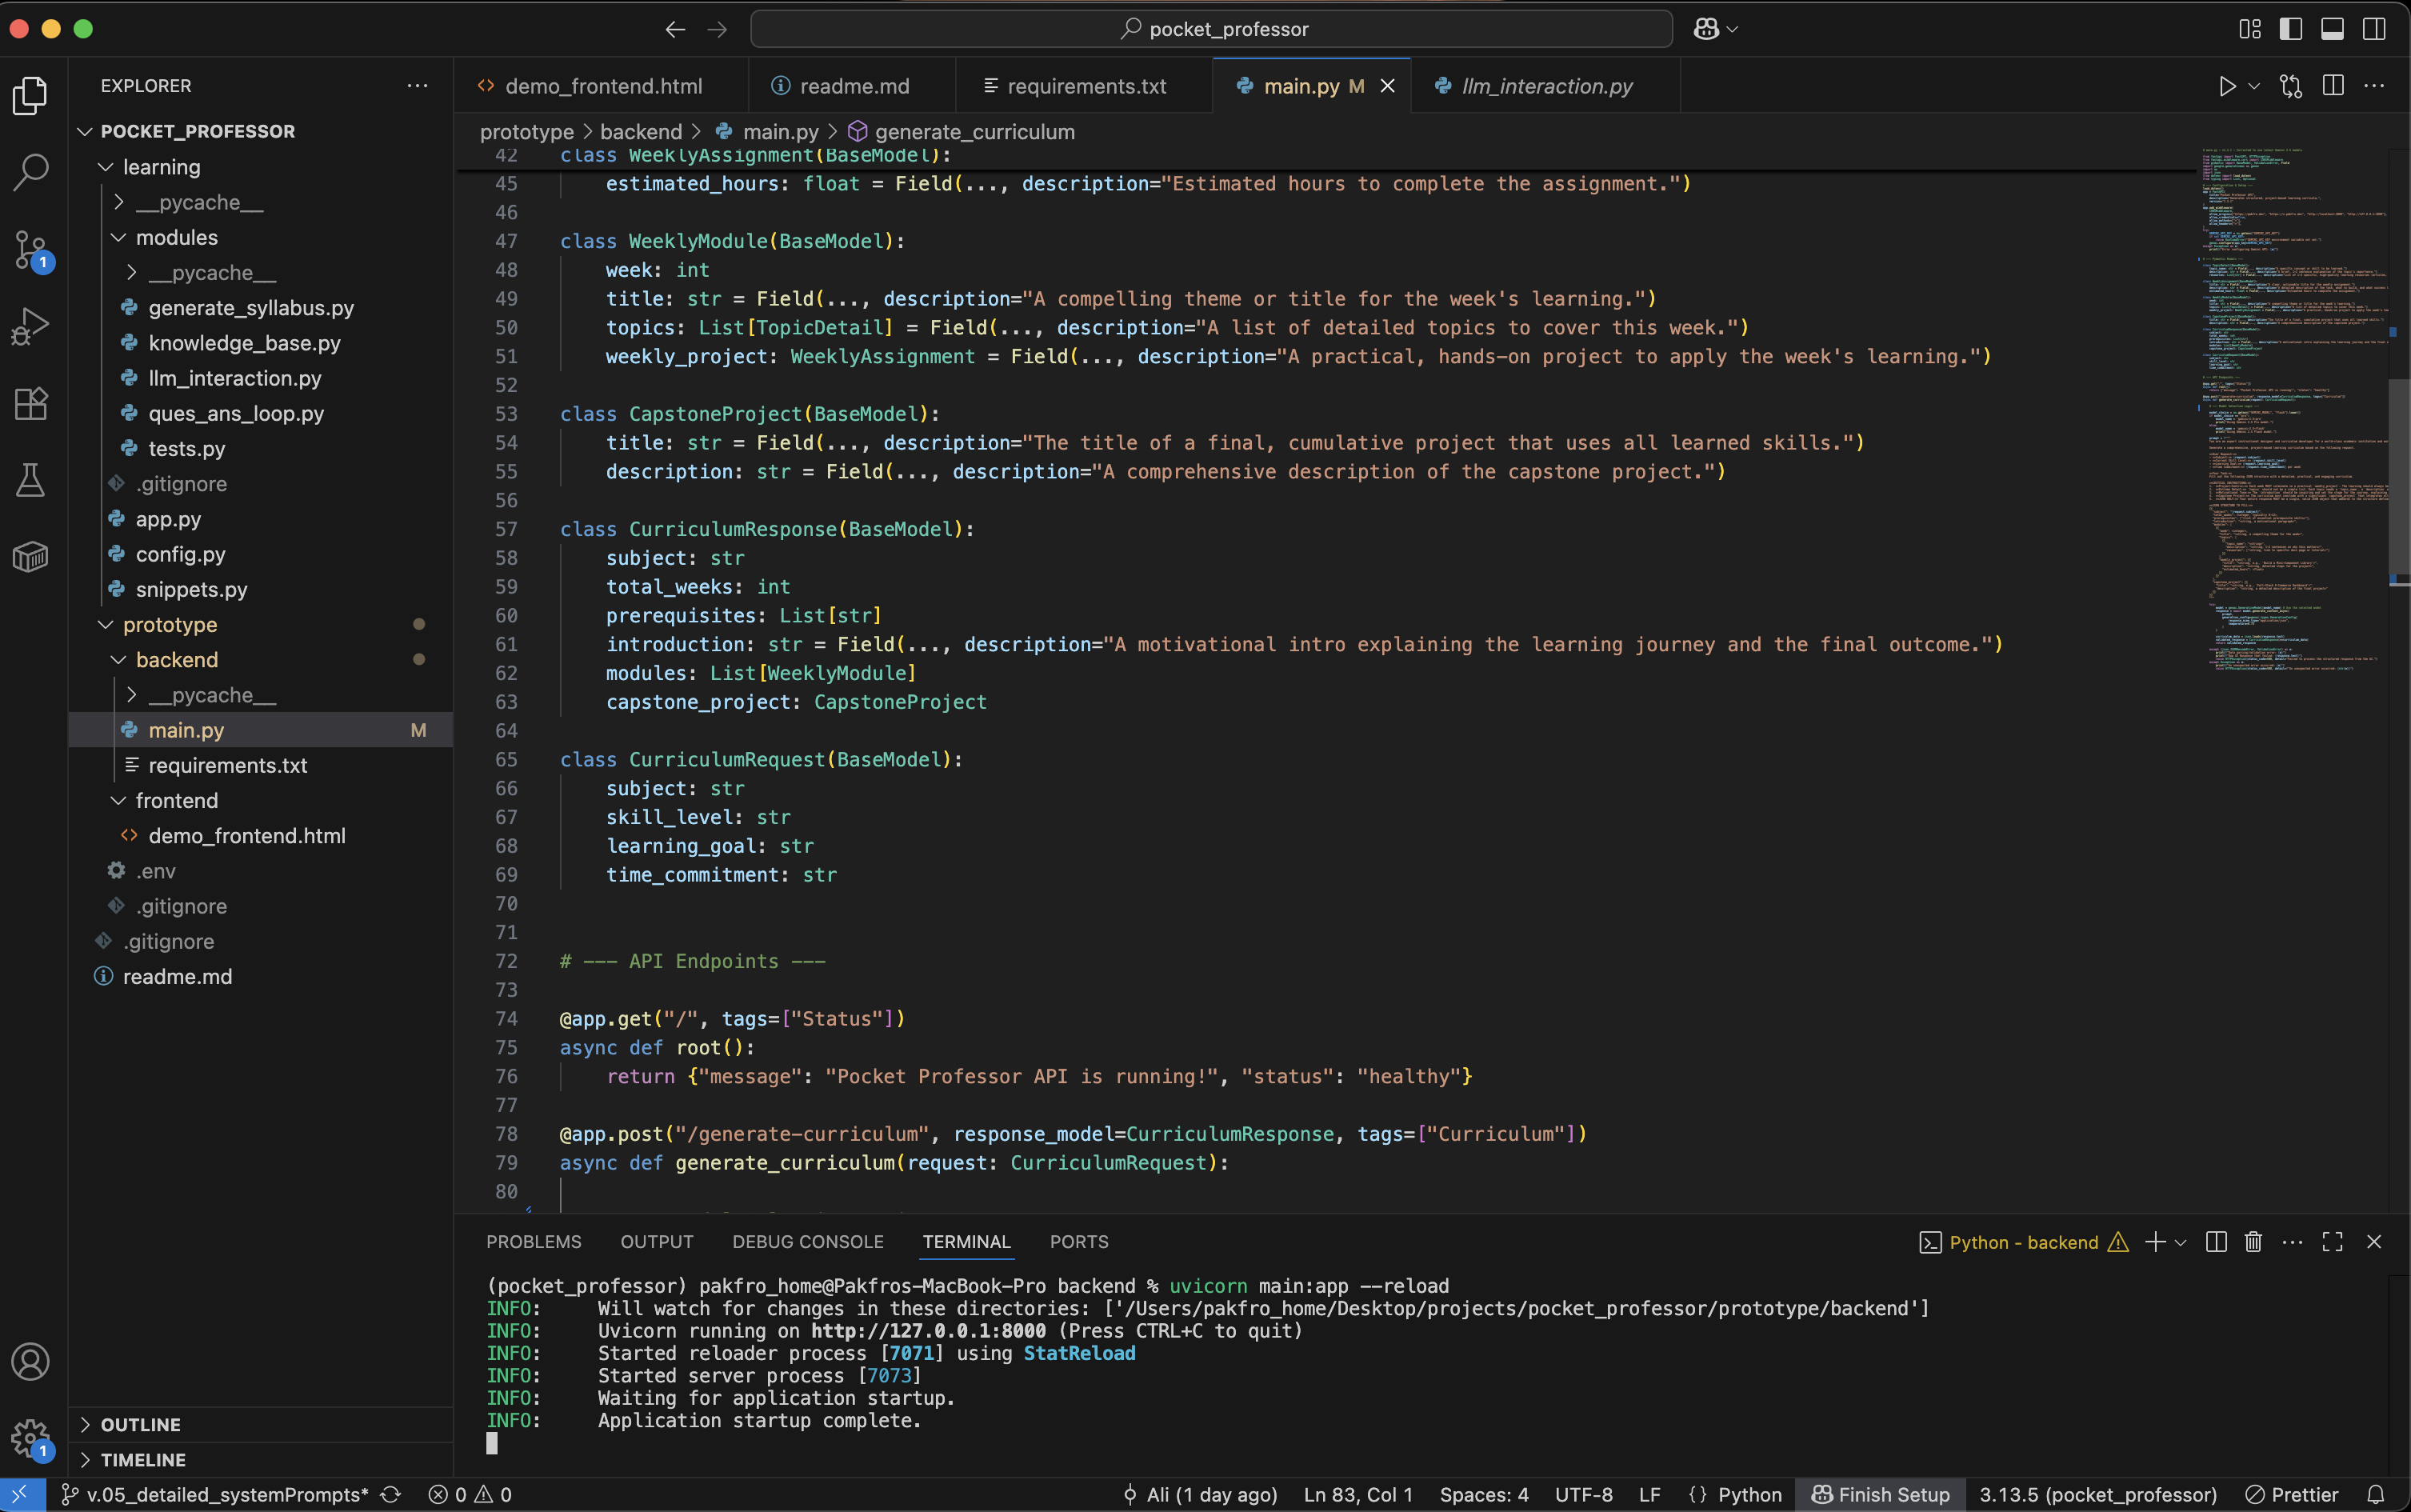
Task: Open the PROBLEMS panel tab
Action: coord(534,1242)
